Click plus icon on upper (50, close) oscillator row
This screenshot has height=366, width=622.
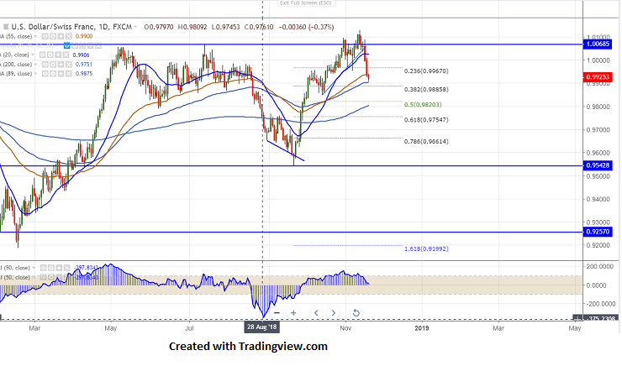pos(59,268)
